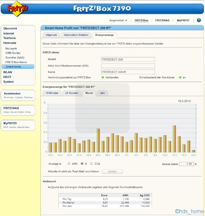The image size is (205, 216).
Task: Click the Pro Tag Euro value 0,29
Action: point(105,199)
